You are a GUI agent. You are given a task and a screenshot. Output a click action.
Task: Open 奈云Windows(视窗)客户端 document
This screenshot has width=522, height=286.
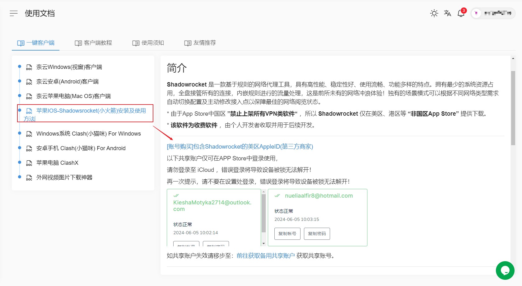tap(69, 67)
